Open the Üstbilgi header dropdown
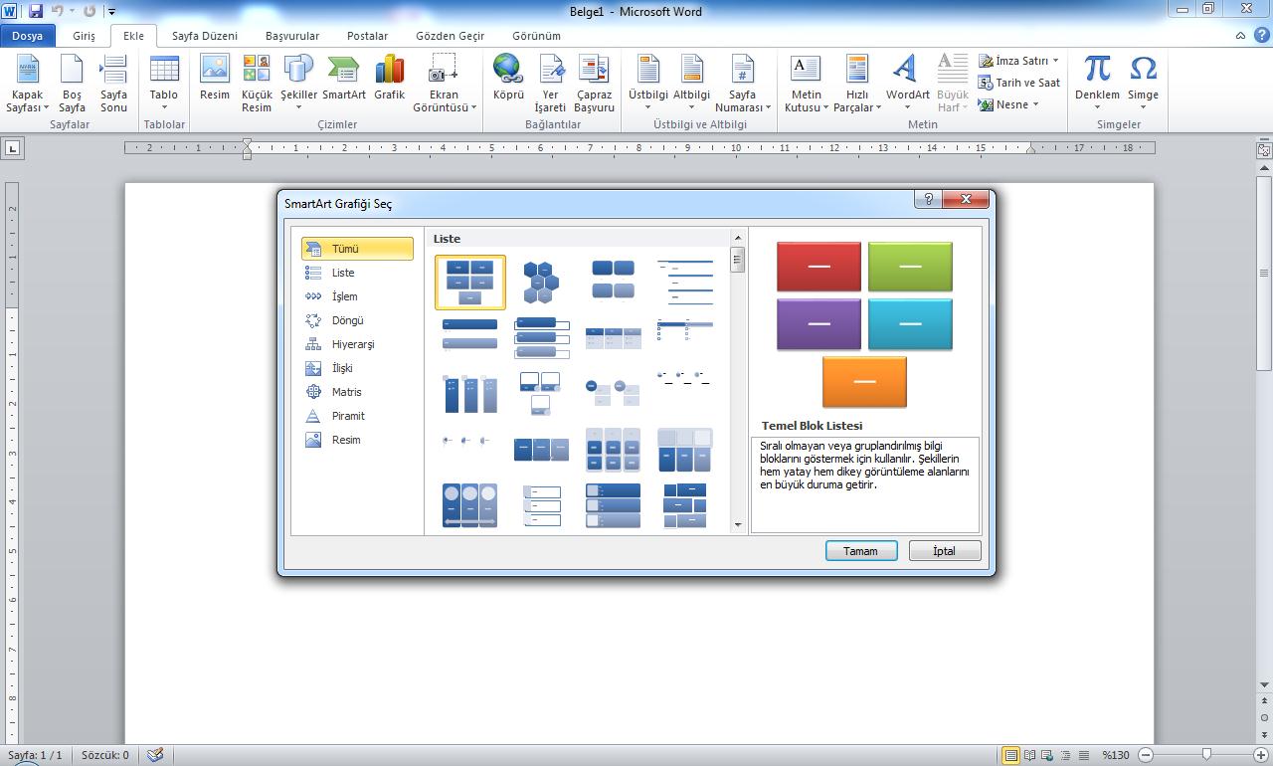Image resolution: width=1273 pixels, height=766 pixels. [x=648, y=84]
